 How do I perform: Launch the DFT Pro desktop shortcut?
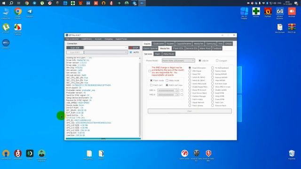(6, 44)
